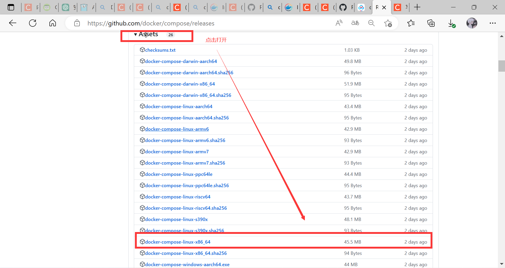Open docker-compose-linux-armv6.sha256 link
The height and width of the screenshot is (268, 505).
[185, 140]
